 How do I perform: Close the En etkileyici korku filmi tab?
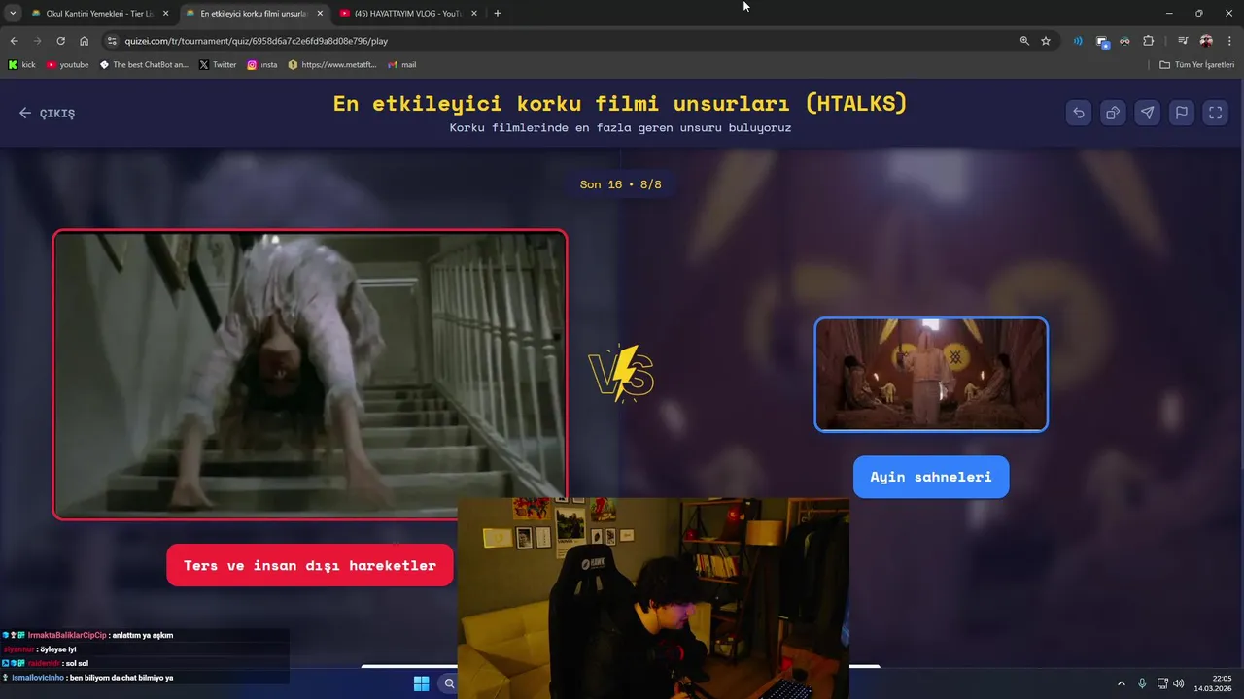click(320, 14)
